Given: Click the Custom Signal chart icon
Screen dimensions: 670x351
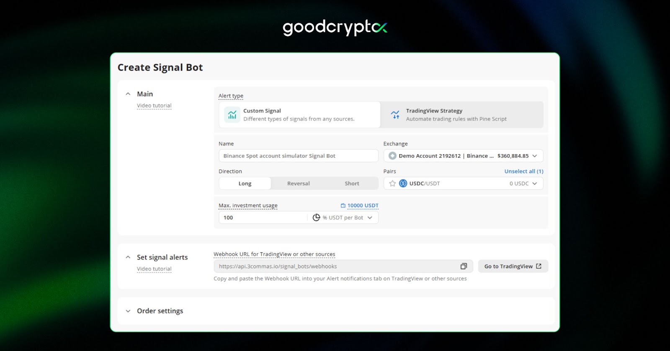Looking at the screenshot, I should click(x=232, y=115).
